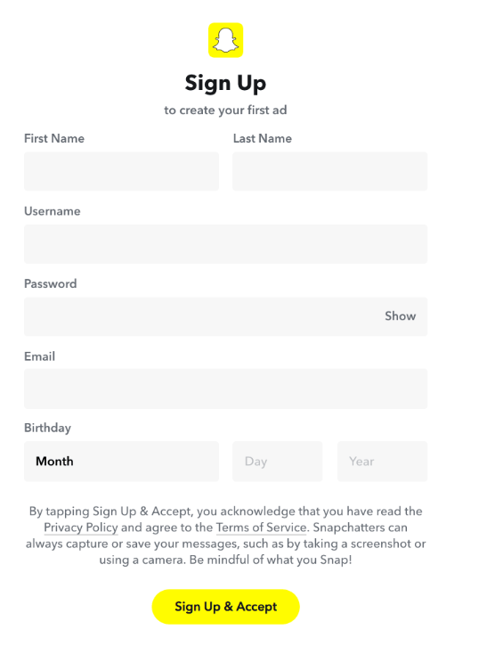Select the Year birthday field

click(x=383, y=462)
